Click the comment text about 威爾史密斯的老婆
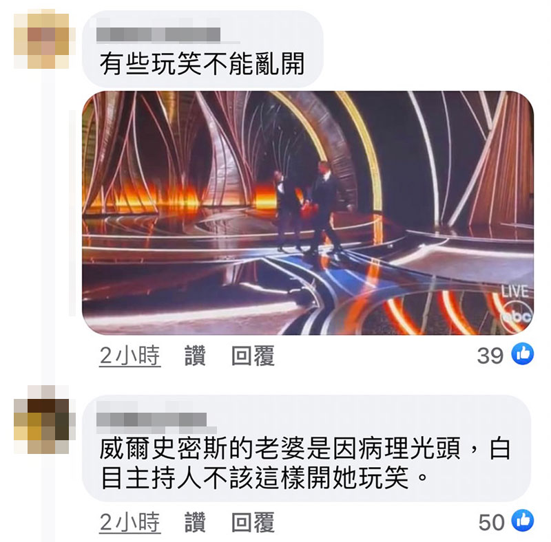 [x=305, y=463]
